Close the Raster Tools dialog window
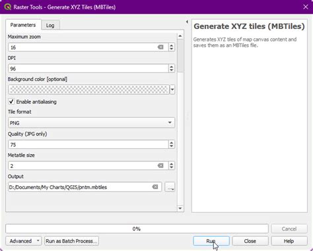This screenshot has width=313, height=251. coord(306,7)
